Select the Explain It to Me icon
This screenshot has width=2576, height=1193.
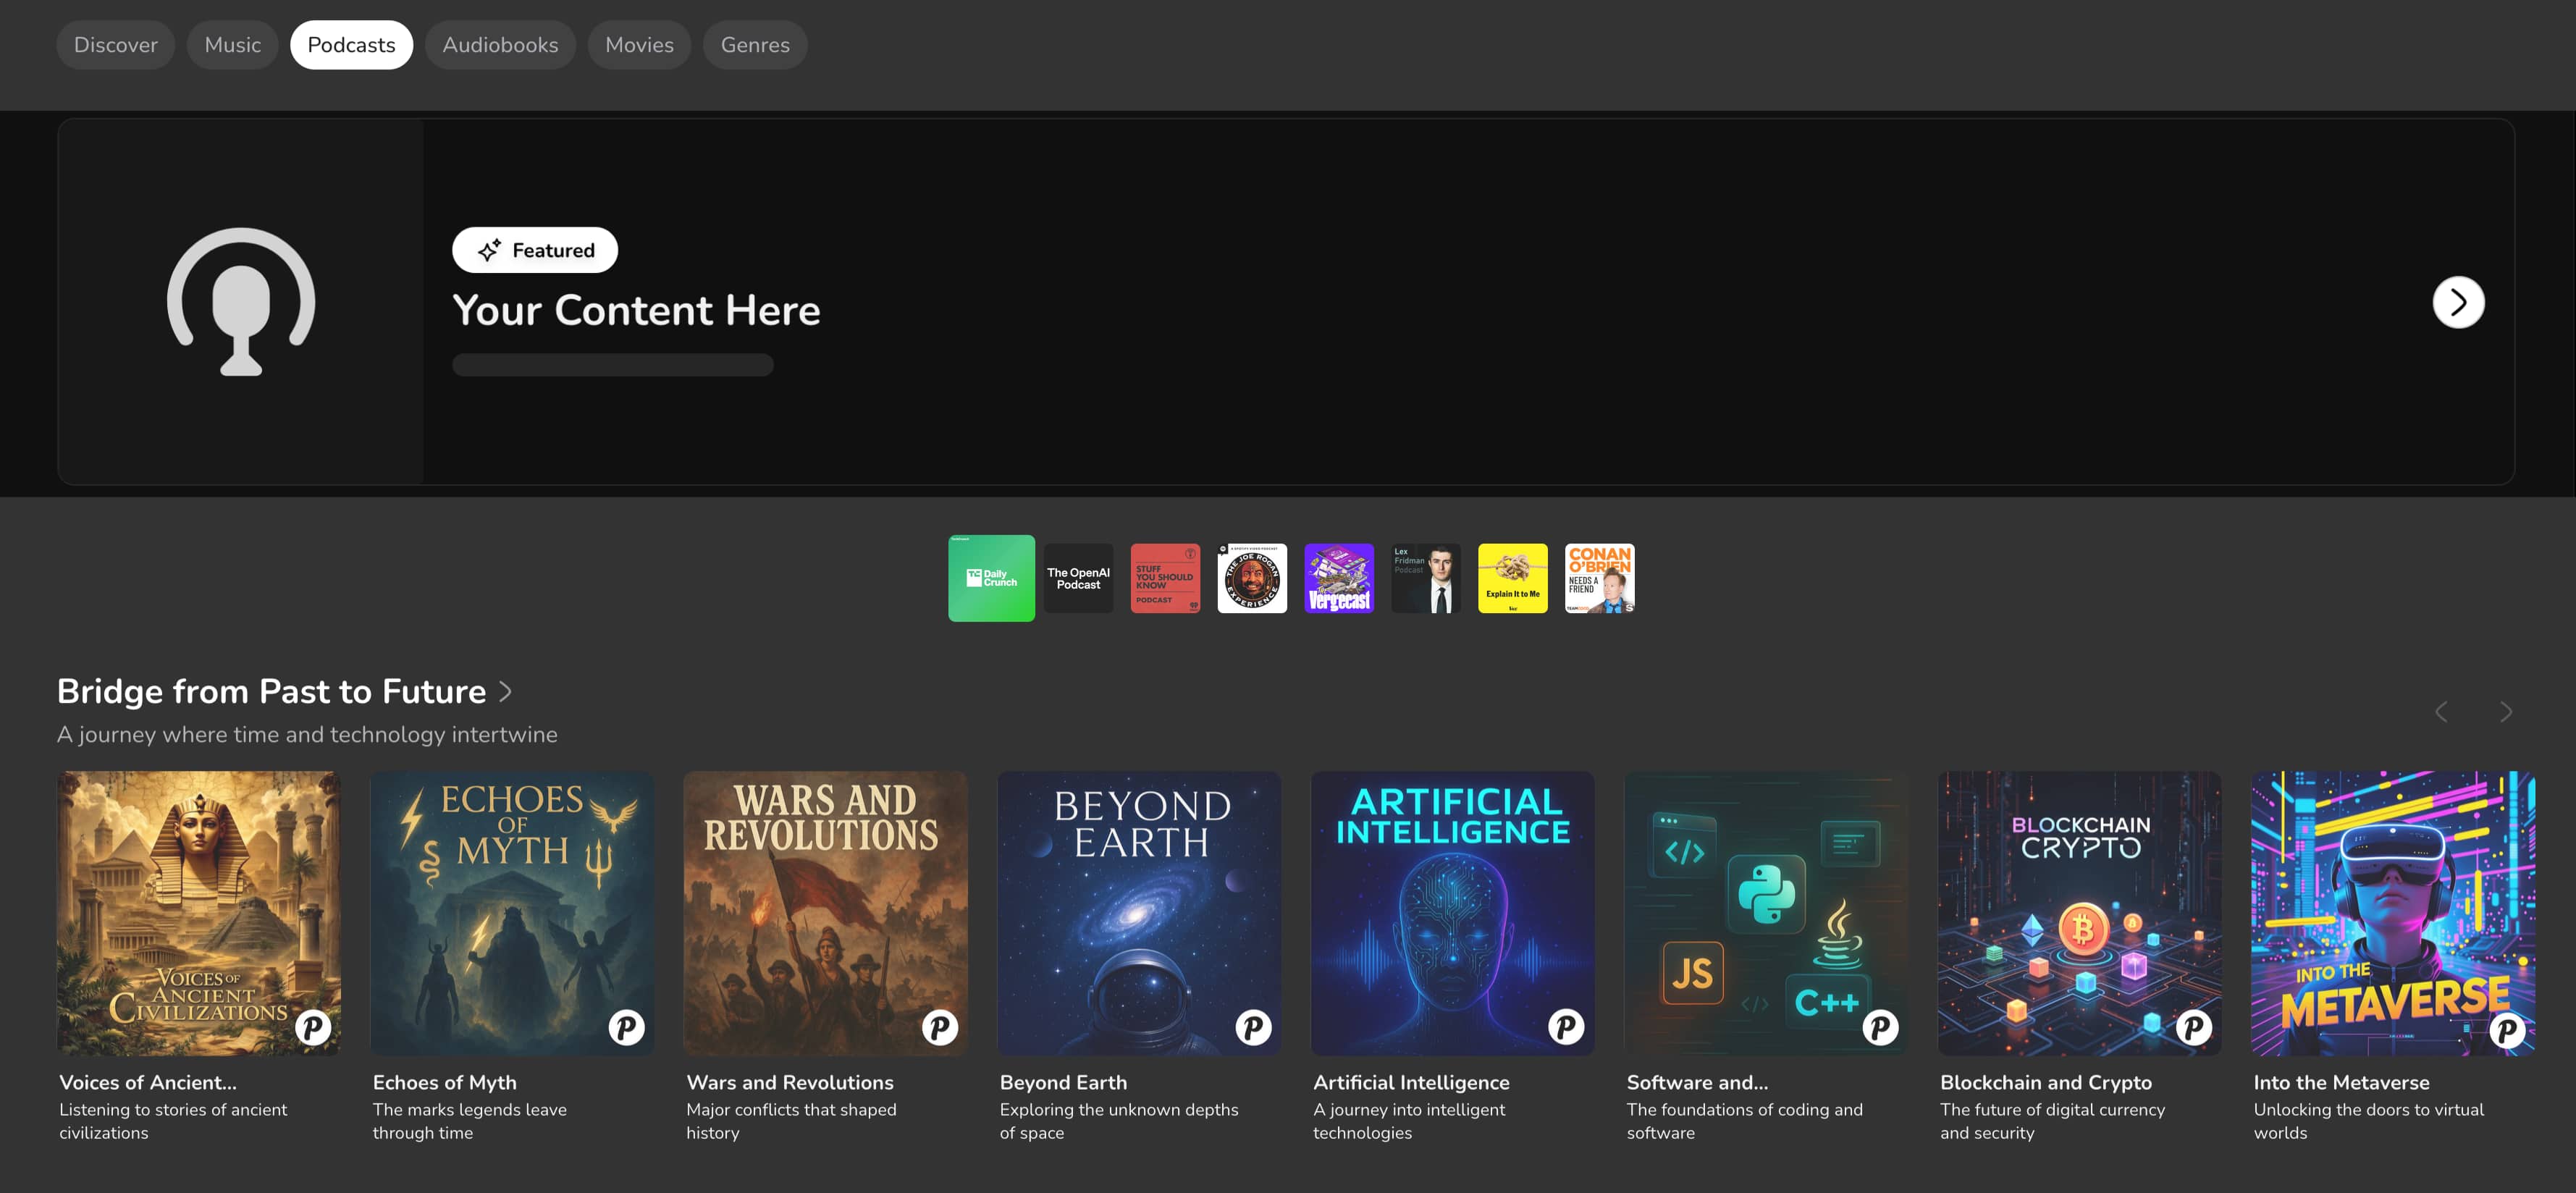click(1512, 578)
